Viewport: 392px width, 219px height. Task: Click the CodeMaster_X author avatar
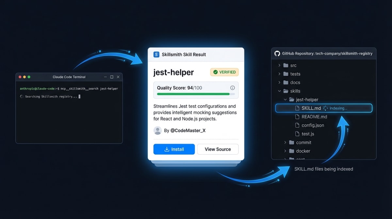click(158, 130)
